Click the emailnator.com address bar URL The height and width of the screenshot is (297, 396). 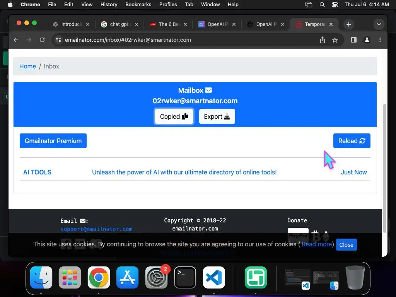(128, 40)
